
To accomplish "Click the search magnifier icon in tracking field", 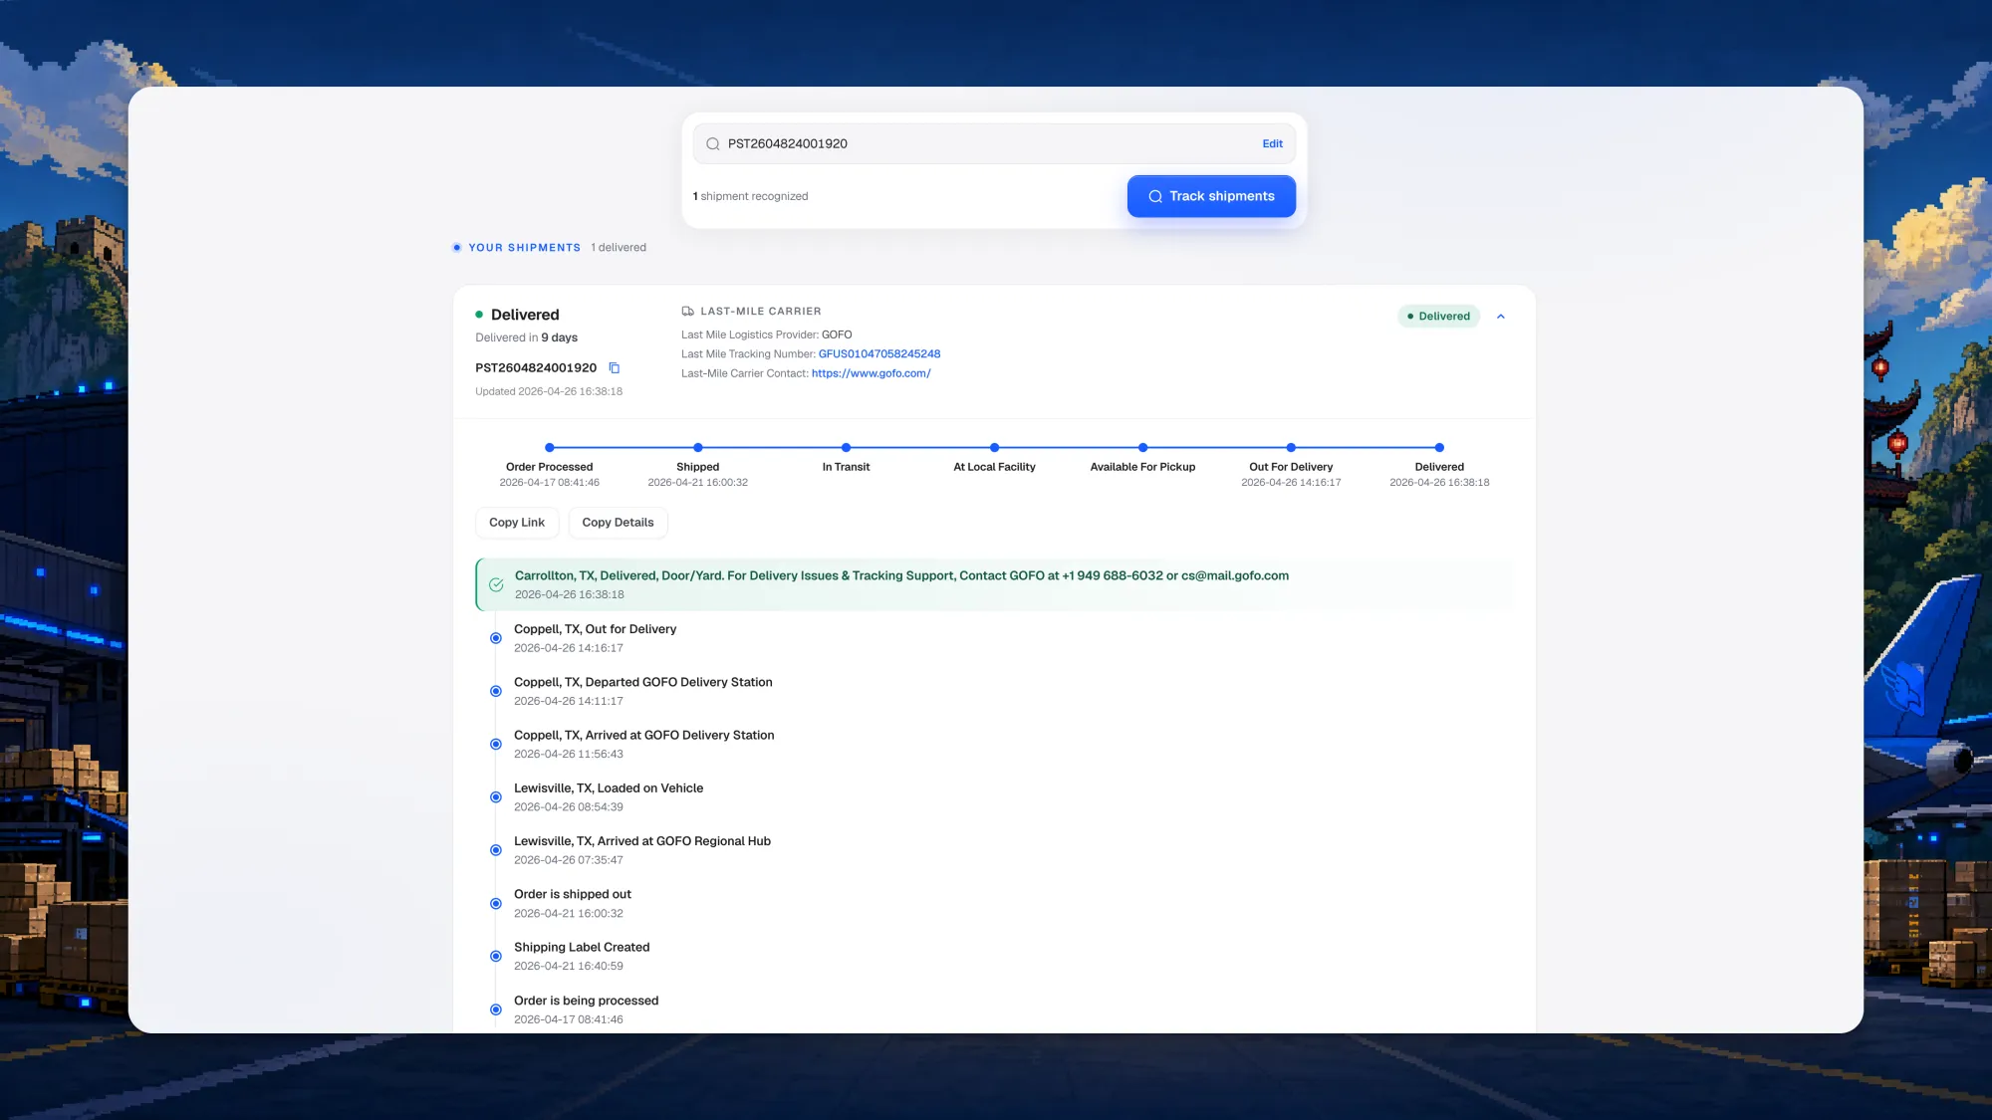I will click(x=712, y=144).
